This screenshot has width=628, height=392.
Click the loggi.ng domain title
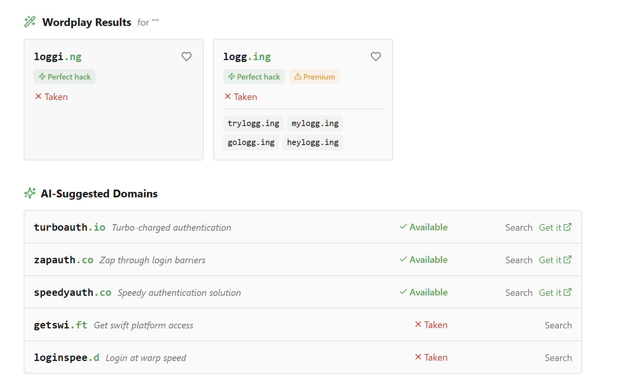[58, 57]
